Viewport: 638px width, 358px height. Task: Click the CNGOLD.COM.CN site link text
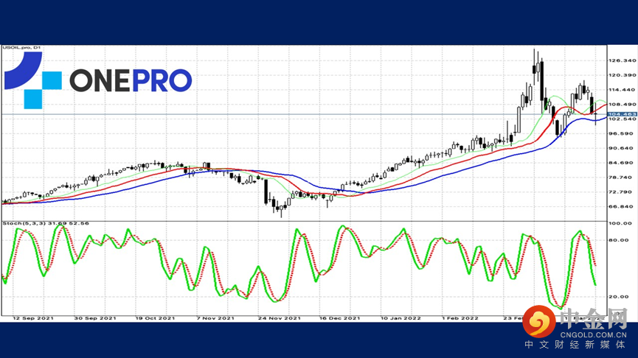[594, 335]
